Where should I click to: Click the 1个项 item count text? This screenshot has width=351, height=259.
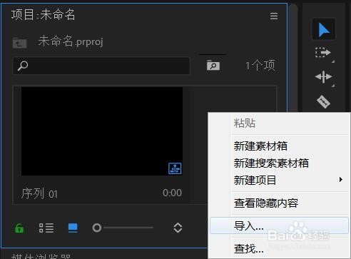[x=260, y=66]
